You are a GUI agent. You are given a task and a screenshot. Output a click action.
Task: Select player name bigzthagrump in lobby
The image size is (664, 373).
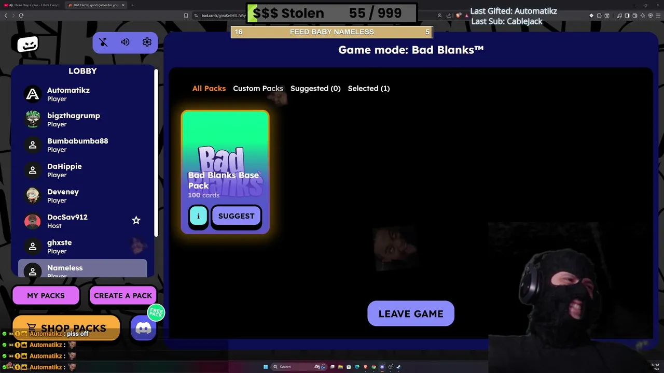pyautogui.click(x=74, y=116)
